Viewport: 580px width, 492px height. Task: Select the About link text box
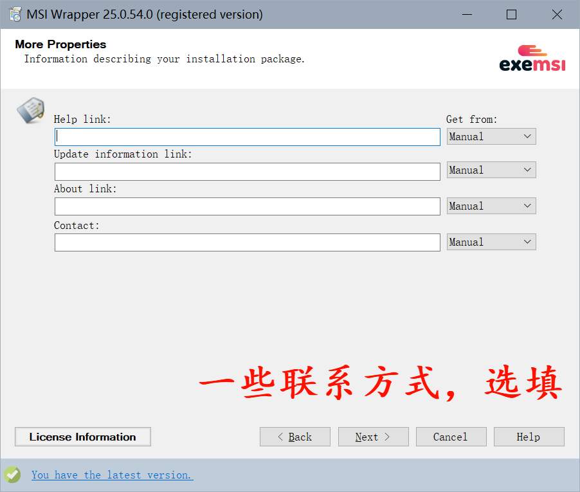point(247,206)
